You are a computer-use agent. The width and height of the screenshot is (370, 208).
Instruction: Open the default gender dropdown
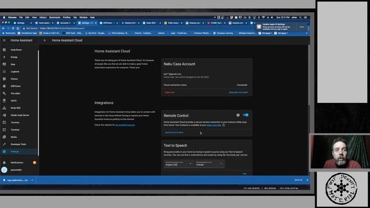209,164
